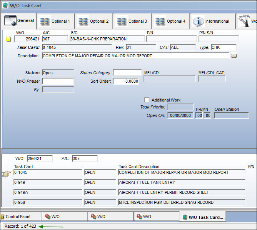
Task: Click the lower W/O field 296421
Action: [x=40, y=158]
